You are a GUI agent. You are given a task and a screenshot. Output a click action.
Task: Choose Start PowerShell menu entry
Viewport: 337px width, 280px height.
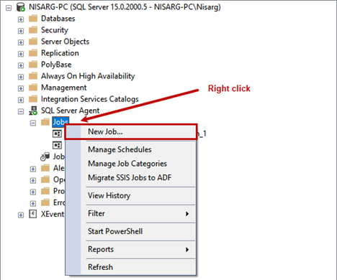click(131, 231)
